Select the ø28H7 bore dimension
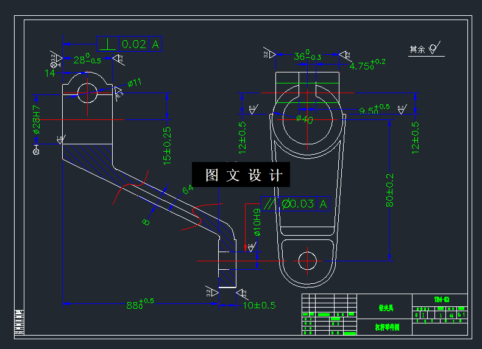This screenshot has width=482, height=349. pos(37,119)
